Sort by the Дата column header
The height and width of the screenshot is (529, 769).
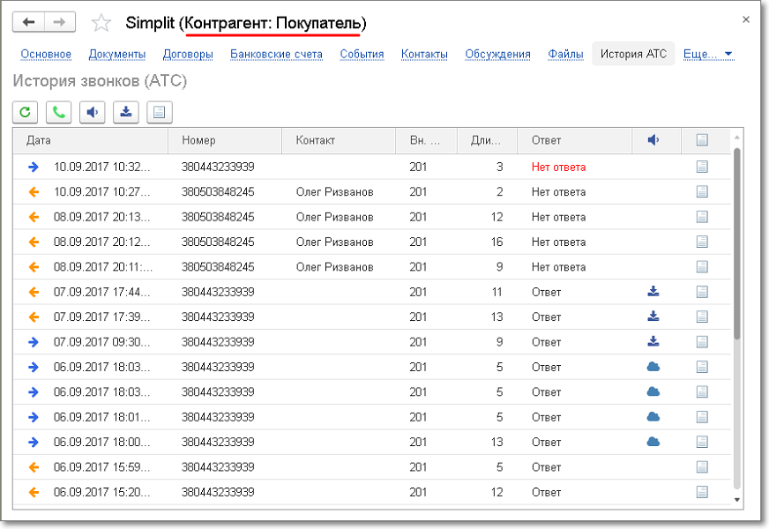[x=39, y=140]
